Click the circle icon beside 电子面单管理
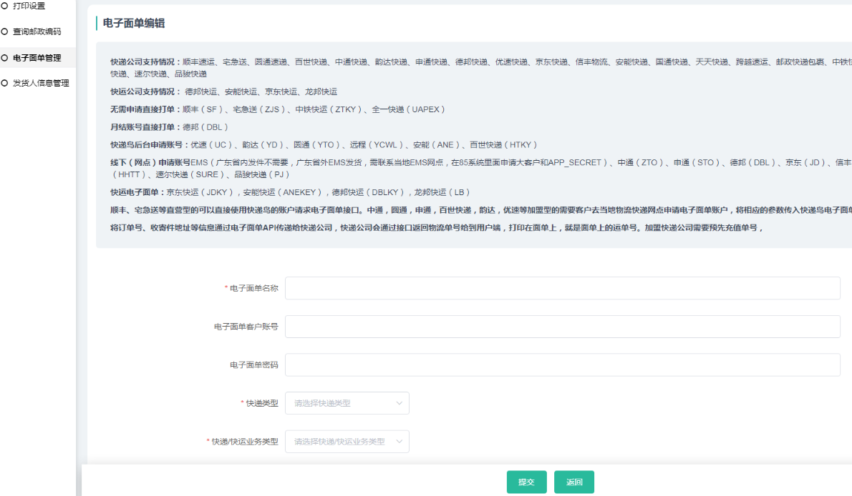Screen dimensions: 852x496 [4, 57]
